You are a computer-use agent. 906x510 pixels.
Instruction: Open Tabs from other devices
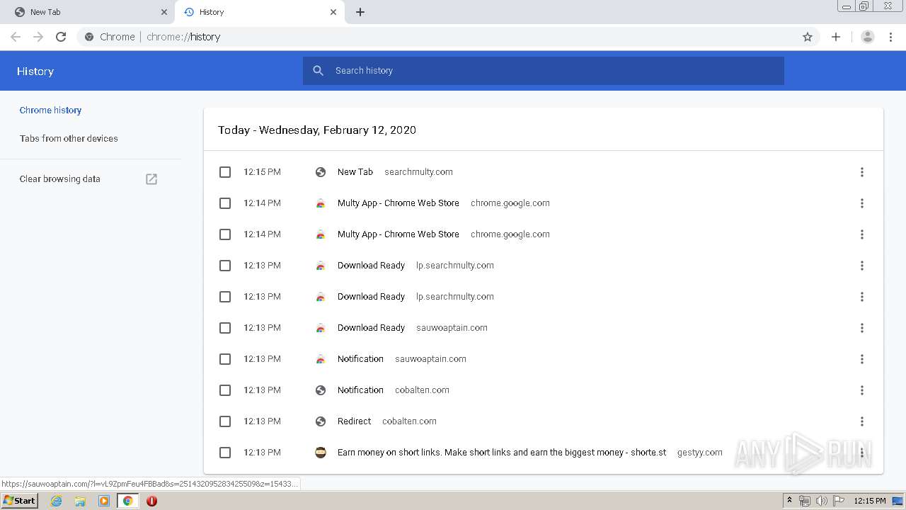pyautogui.click(x=69, y=139)
